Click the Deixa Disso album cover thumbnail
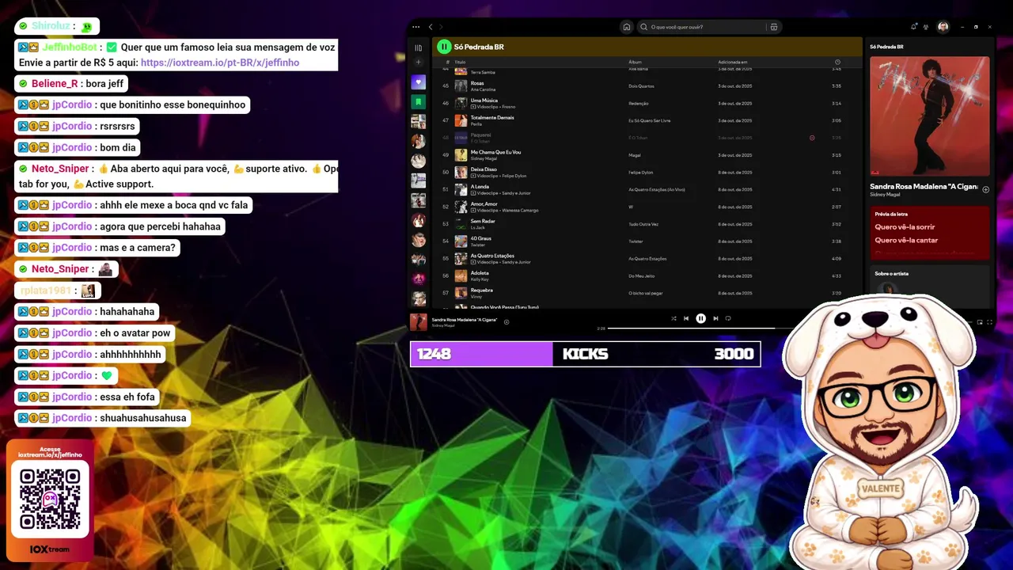The width and height of the screenshot is (1013, 570). (461, 173)
